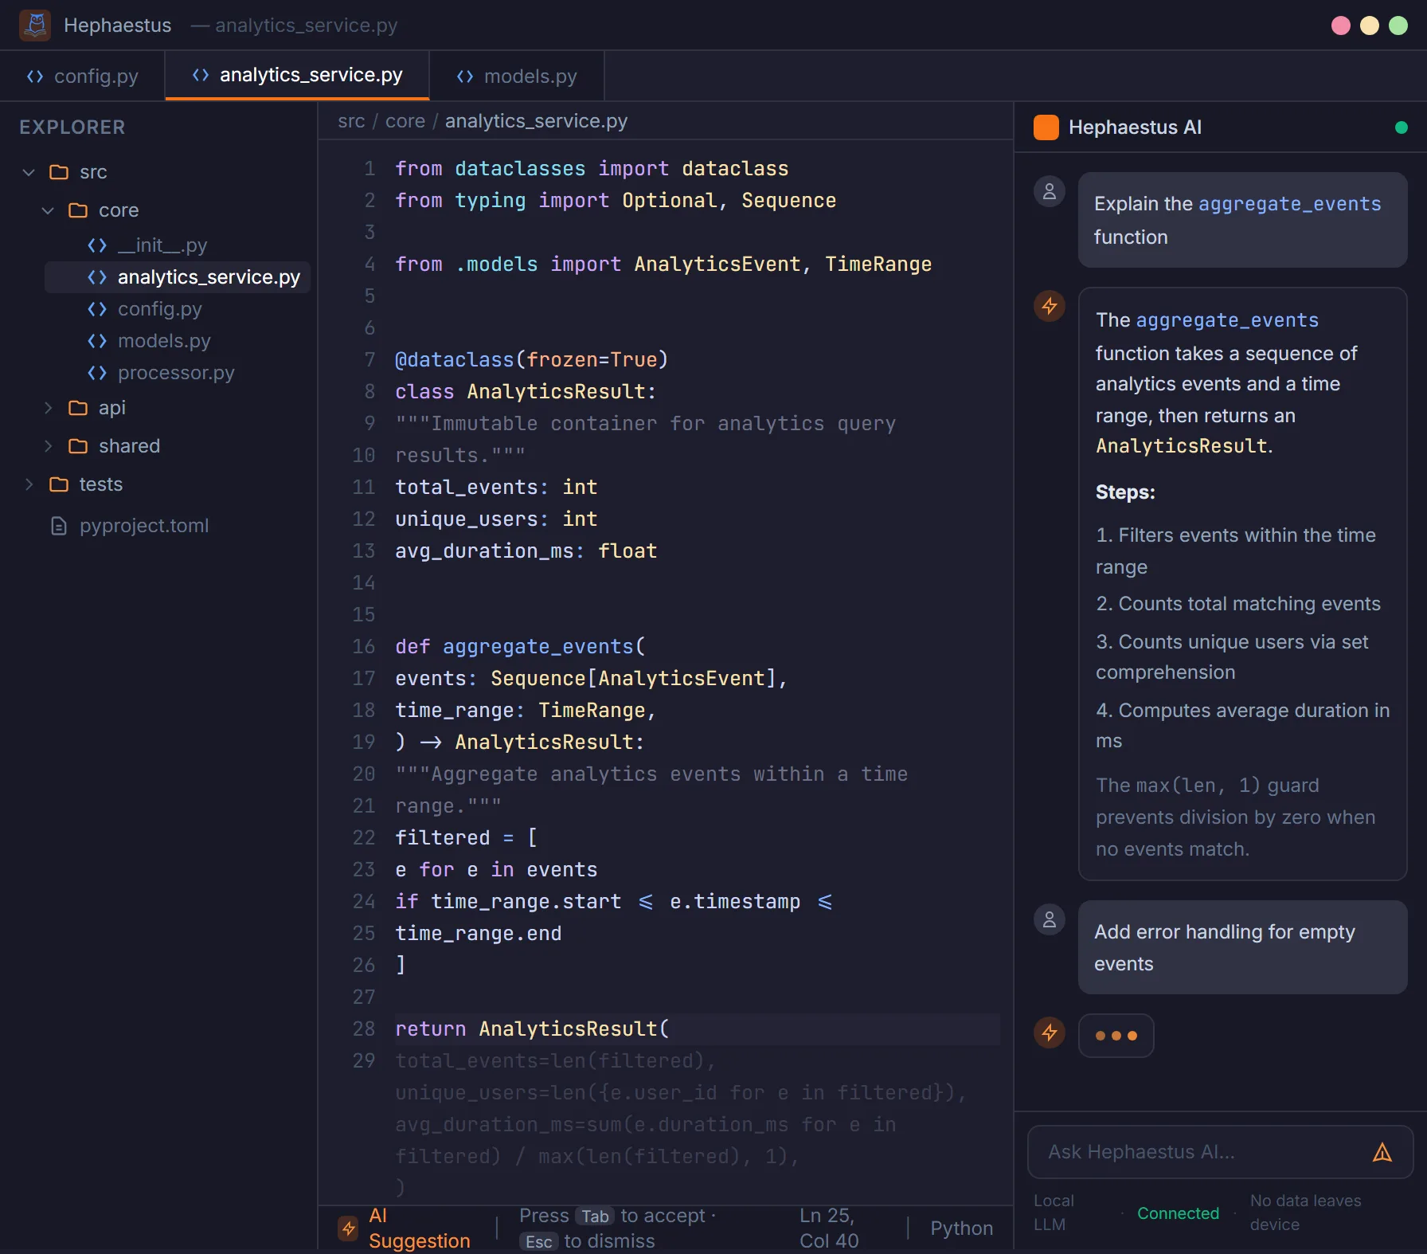Click the Python language mode indicator

tap(962, 1229)
